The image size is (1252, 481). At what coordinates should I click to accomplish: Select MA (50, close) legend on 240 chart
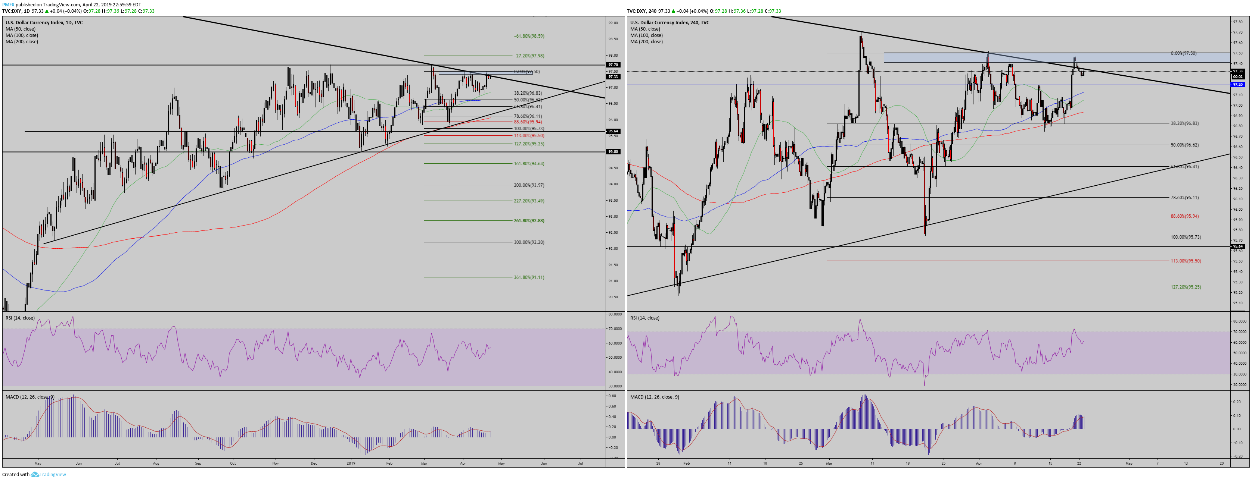pos(646,29)
